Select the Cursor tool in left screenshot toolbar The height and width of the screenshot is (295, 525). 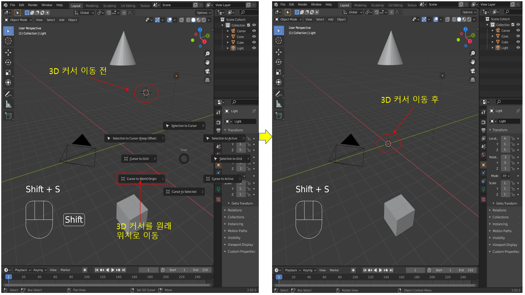coord(8,41)
